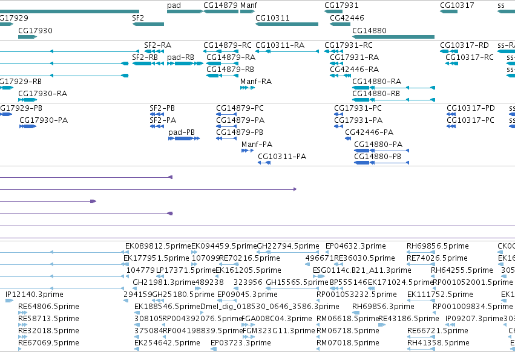515x352 pixels.
Task: Select the pad-RB transcript
Action: [185, 64]
